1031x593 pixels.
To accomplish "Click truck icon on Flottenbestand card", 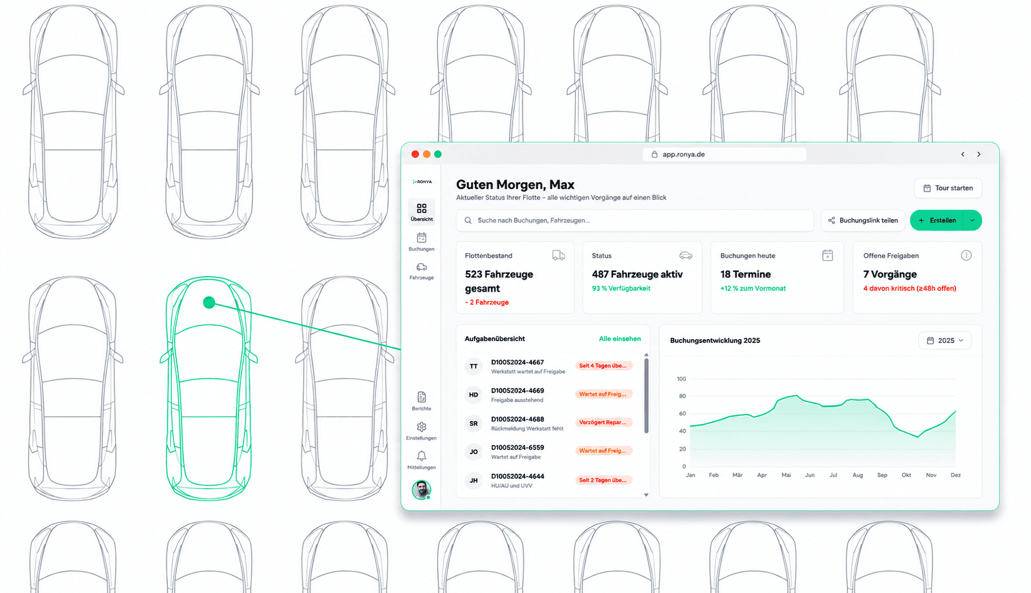I will pos(559,255).
